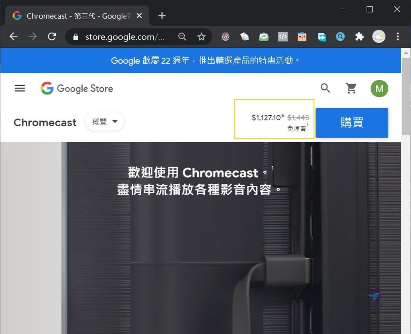
Task: Reload the Google Store page
Action: click(52, 36)
